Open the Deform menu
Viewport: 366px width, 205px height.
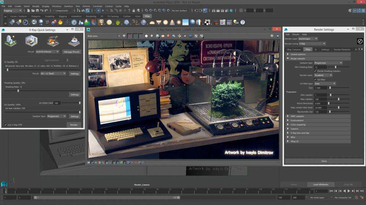(x=86, y=6)
